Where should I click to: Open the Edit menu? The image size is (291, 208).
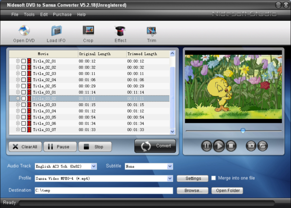(44, 15)
